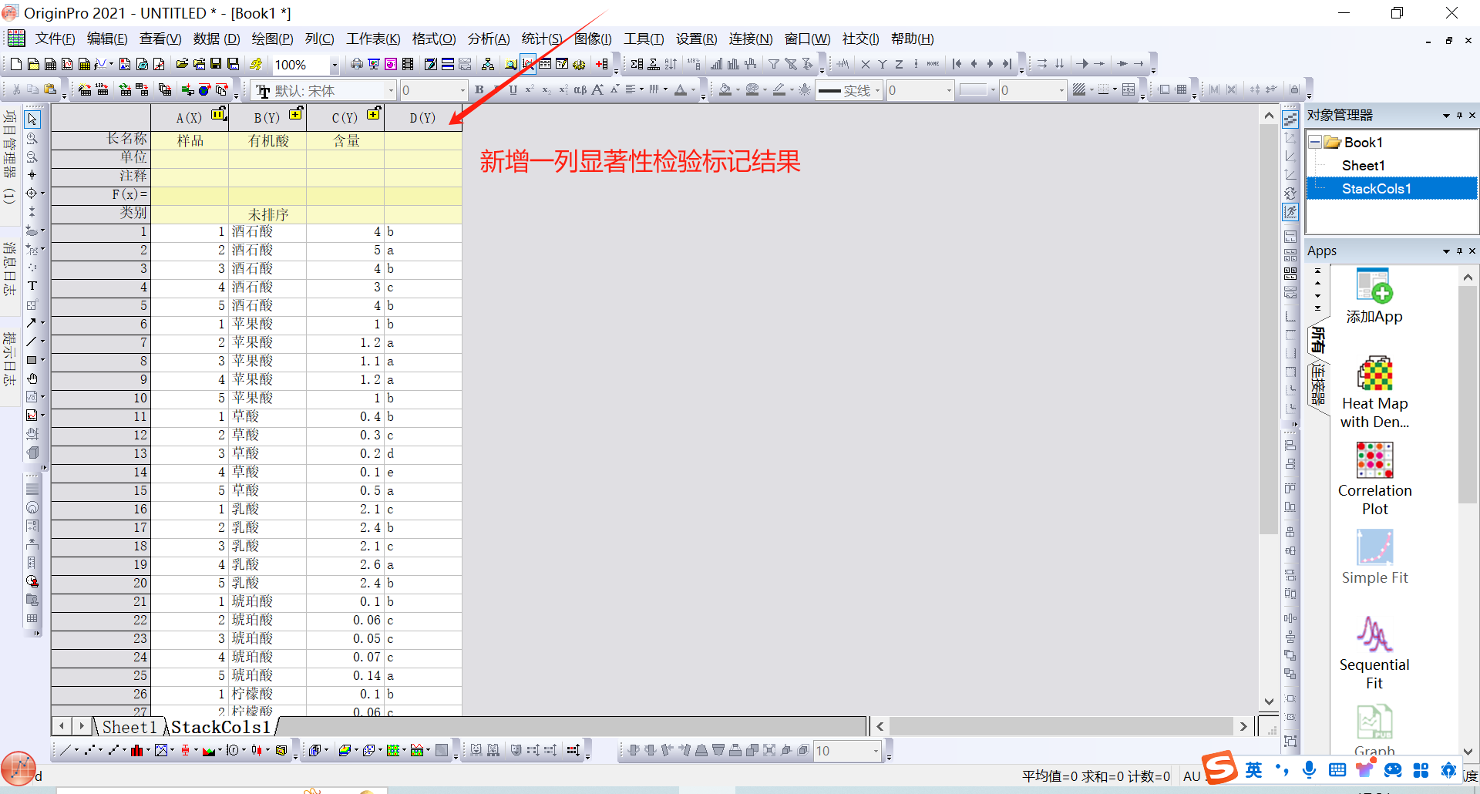Open the zoom level 100% dropdown
Screen dimensions: 1480x794
[334, 66]
